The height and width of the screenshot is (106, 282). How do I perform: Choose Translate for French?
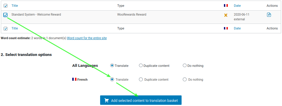point(112,79)
